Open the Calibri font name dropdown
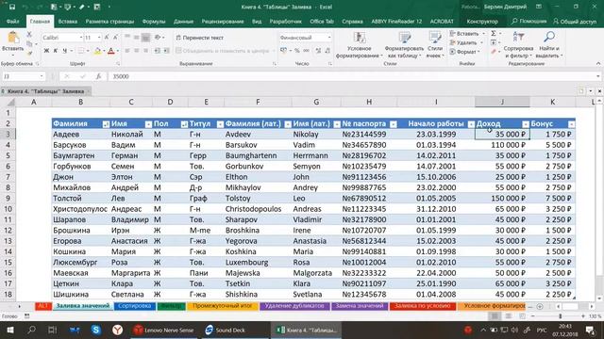Viewport: 604px width, 339px height. 81,38
